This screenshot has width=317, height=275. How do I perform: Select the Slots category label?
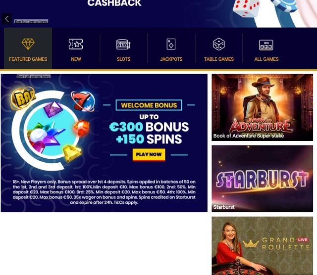tap(123, 59)
